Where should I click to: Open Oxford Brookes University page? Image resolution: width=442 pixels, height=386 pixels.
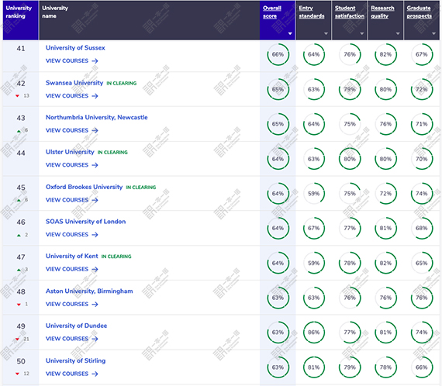click(x=84, y=187)
